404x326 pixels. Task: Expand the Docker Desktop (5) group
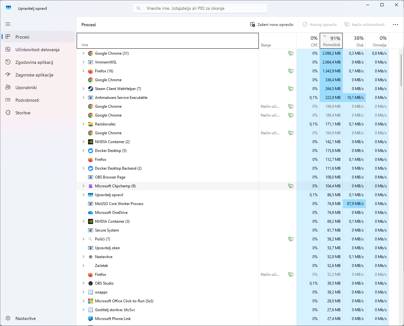pos(84,151)
